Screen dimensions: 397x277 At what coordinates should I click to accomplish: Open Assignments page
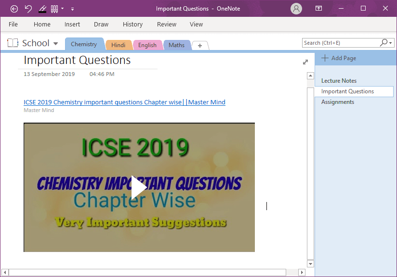tap(338, 102)
